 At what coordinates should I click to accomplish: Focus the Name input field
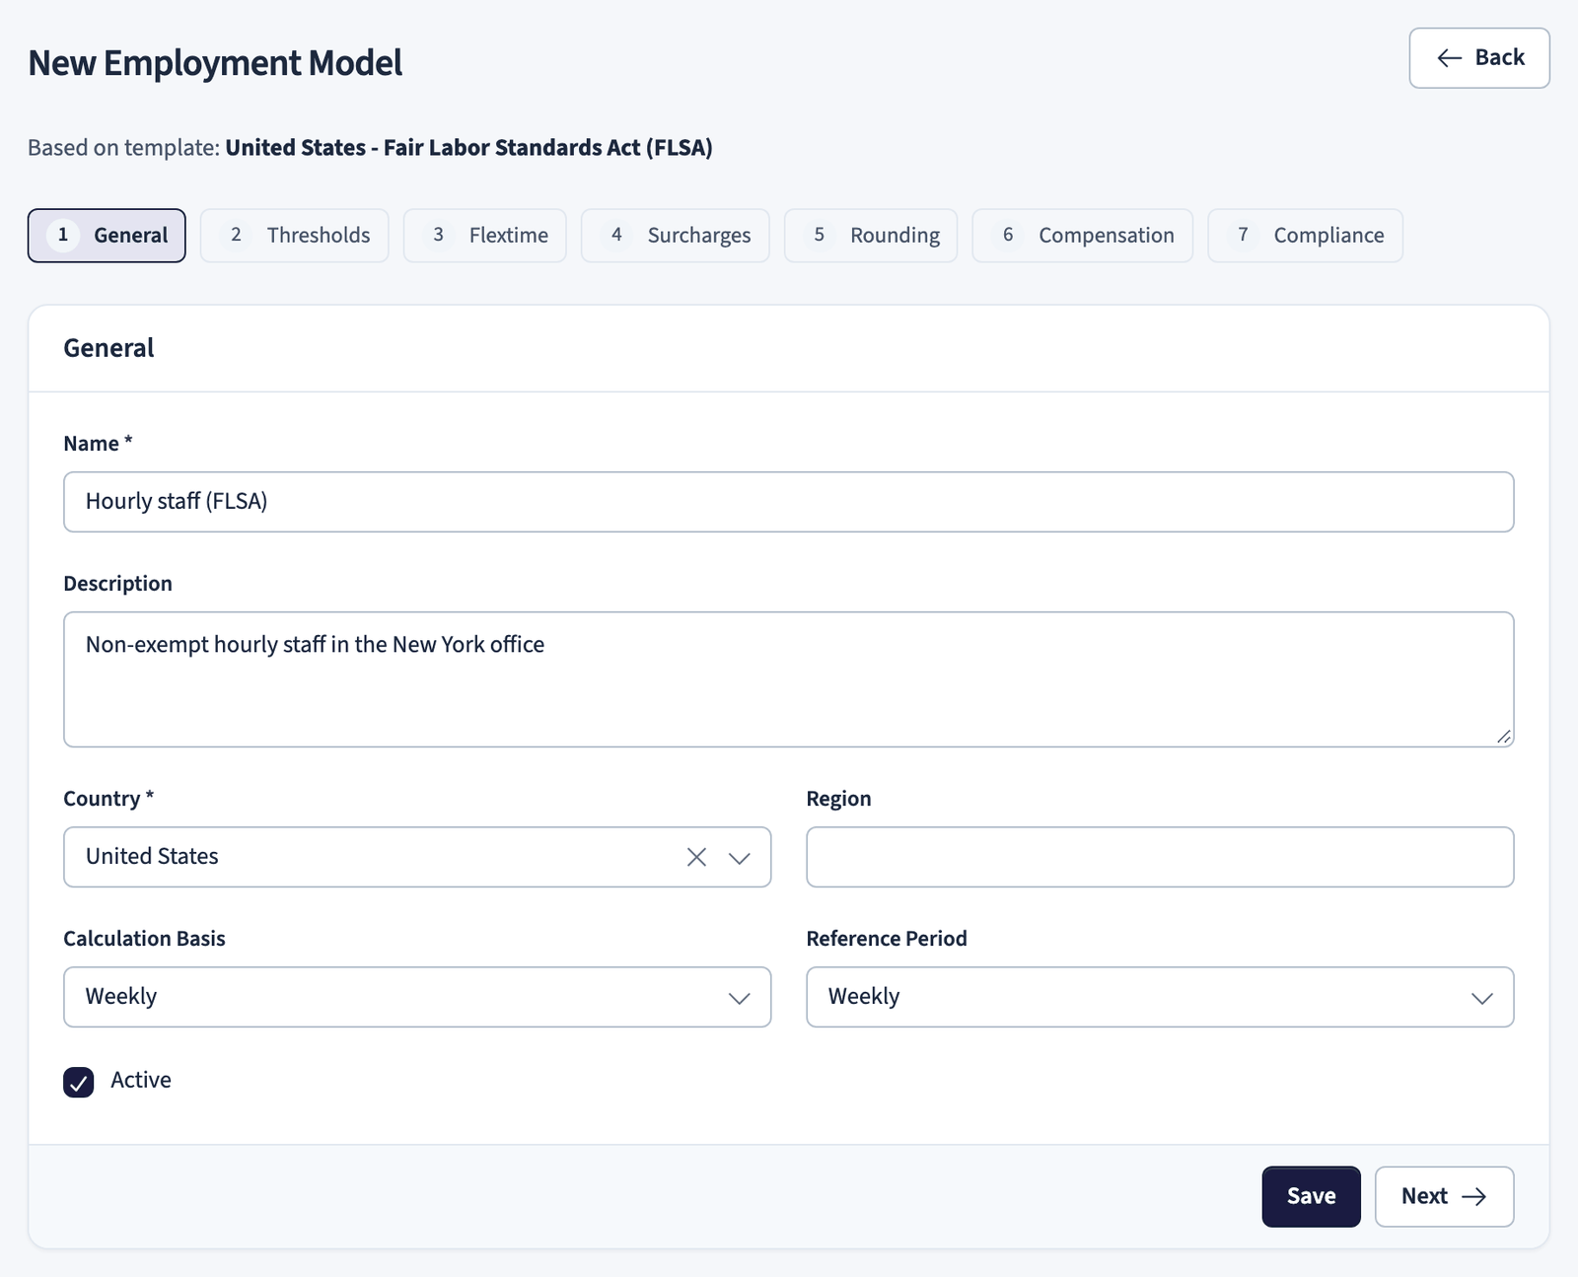[x=789, y=502]
